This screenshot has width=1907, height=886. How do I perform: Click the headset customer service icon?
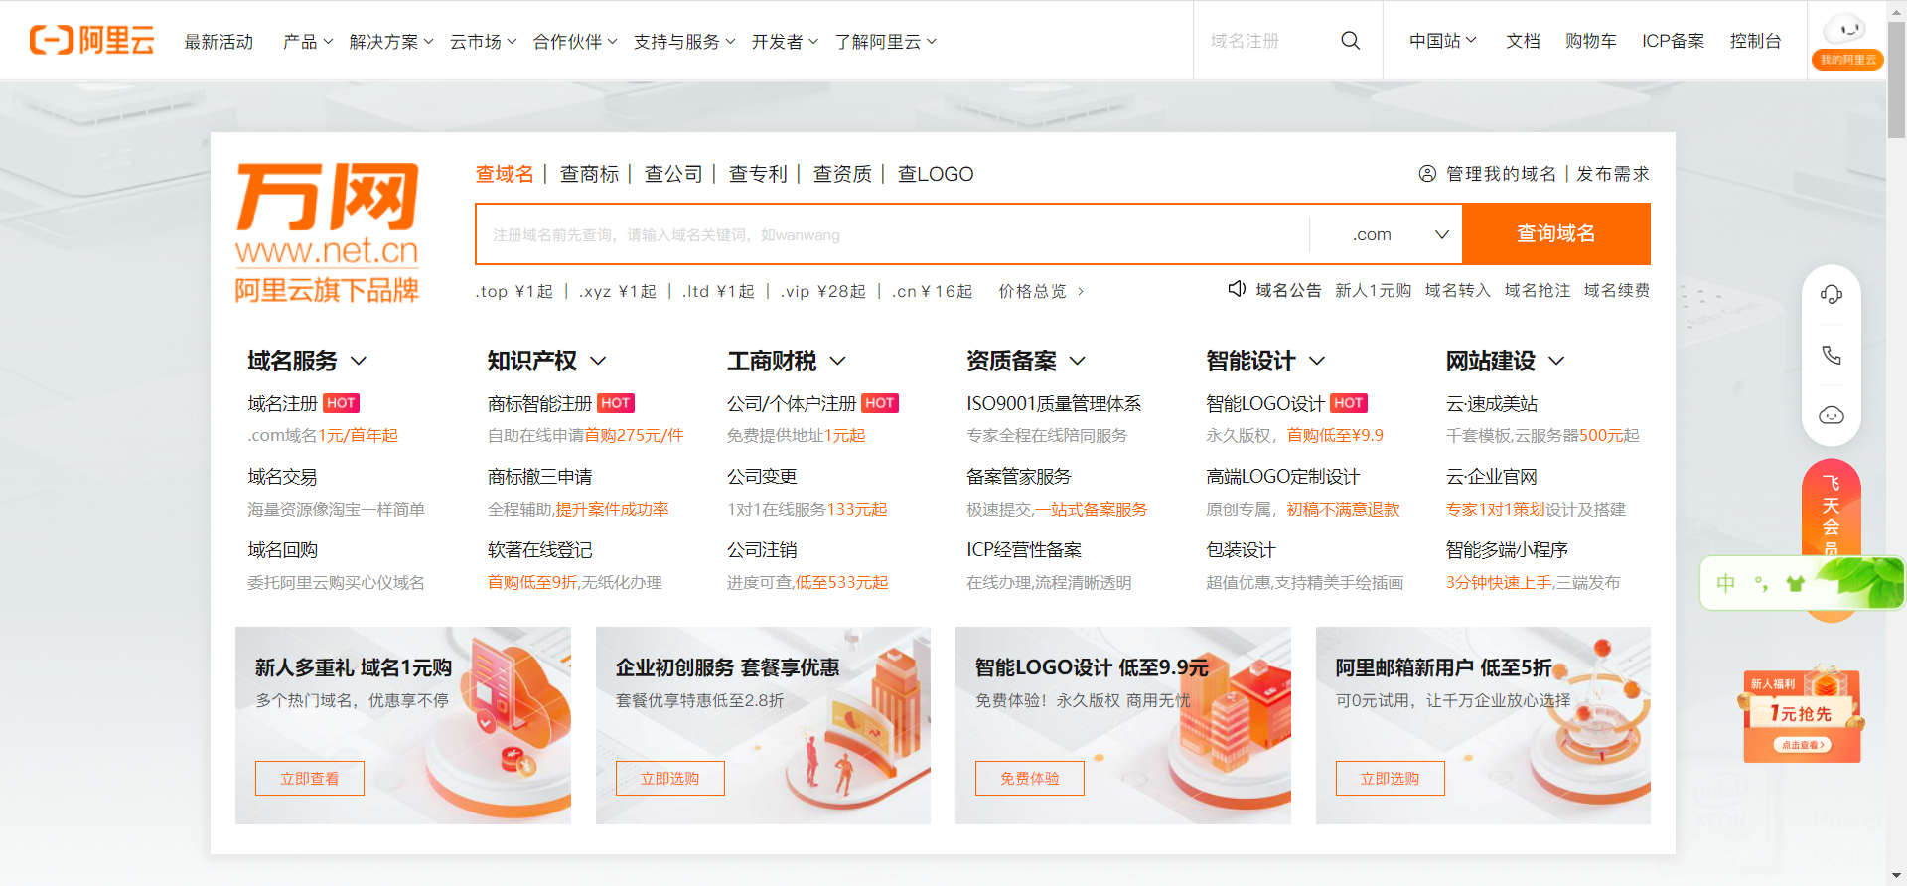1831,294
